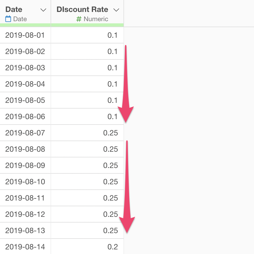Image resolution: width=254 pixels, height=254 pixels.
Task: Click the green hash Numeric type icon
Action: [79, 19]
